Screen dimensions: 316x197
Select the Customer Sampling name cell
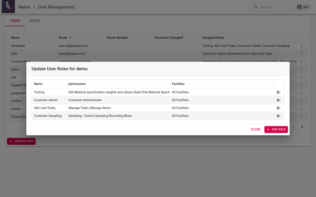pyautogui.click(x=48, y=116)
